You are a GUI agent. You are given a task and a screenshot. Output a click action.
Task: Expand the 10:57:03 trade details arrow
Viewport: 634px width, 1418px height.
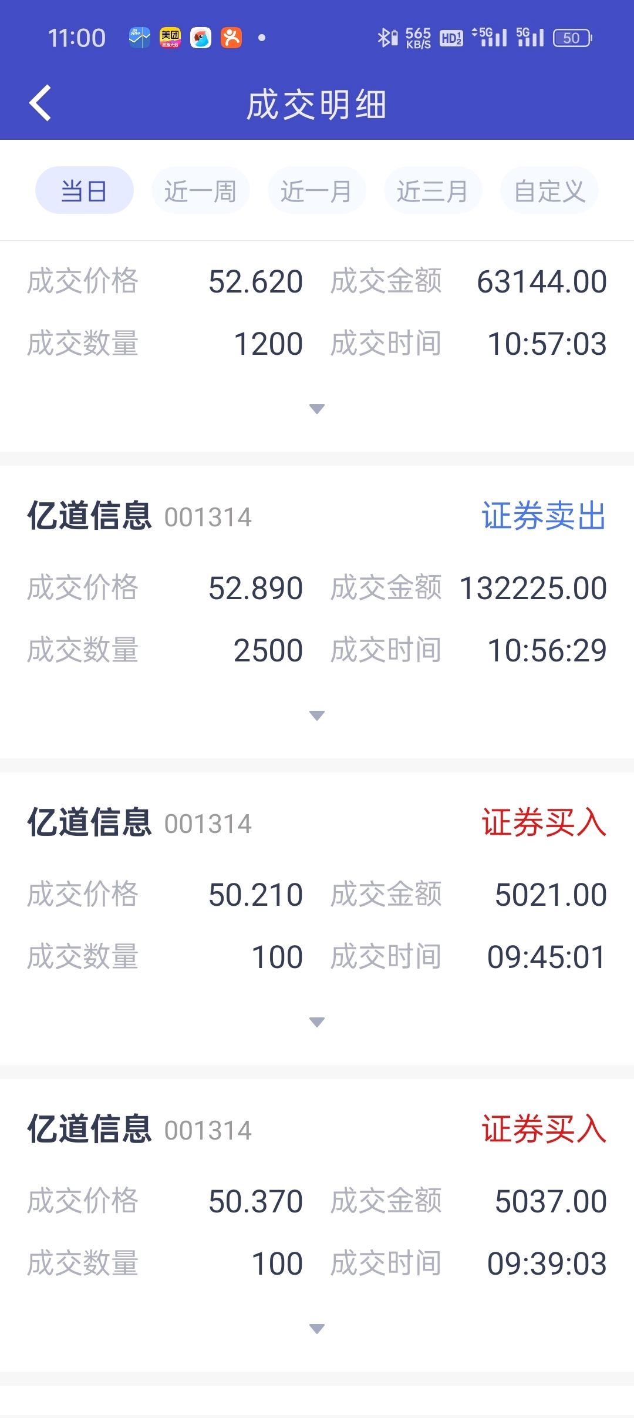click(317, 409)
